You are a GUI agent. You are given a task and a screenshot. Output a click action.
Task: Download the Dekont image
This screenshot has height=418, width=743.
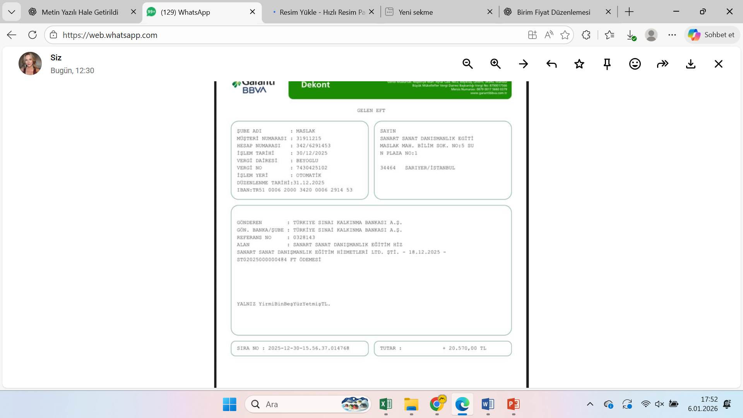690,64
